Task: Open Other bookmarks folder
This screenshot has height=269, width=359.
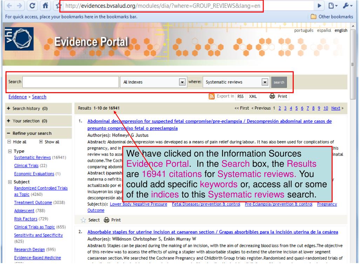Action: [x=332, y=16]
